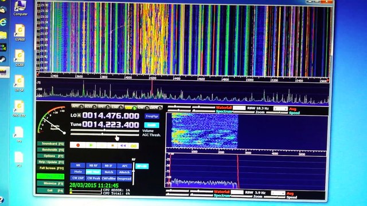Select FM demodulation mode
Image resolution: width=367 pixels, height=206 pixels.
point(104,107)
